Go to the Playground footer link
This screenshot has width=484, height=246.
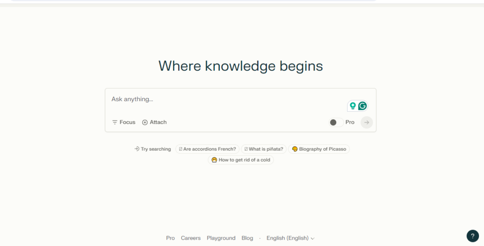221,238
